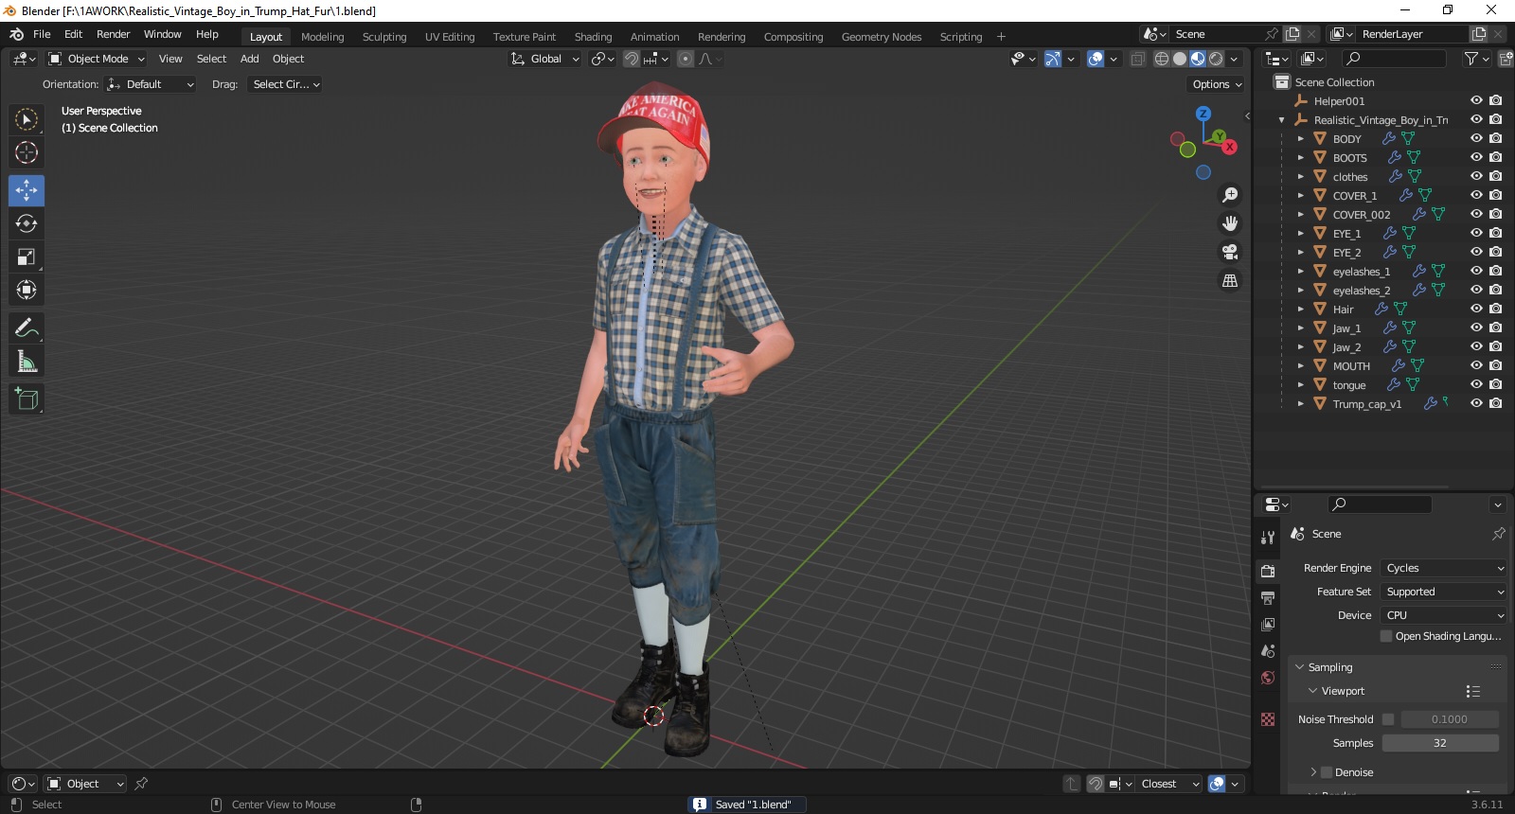1515x814 pixels.
Task: Expand the tongue object in outliner
Action: (x=1301, y=384)
